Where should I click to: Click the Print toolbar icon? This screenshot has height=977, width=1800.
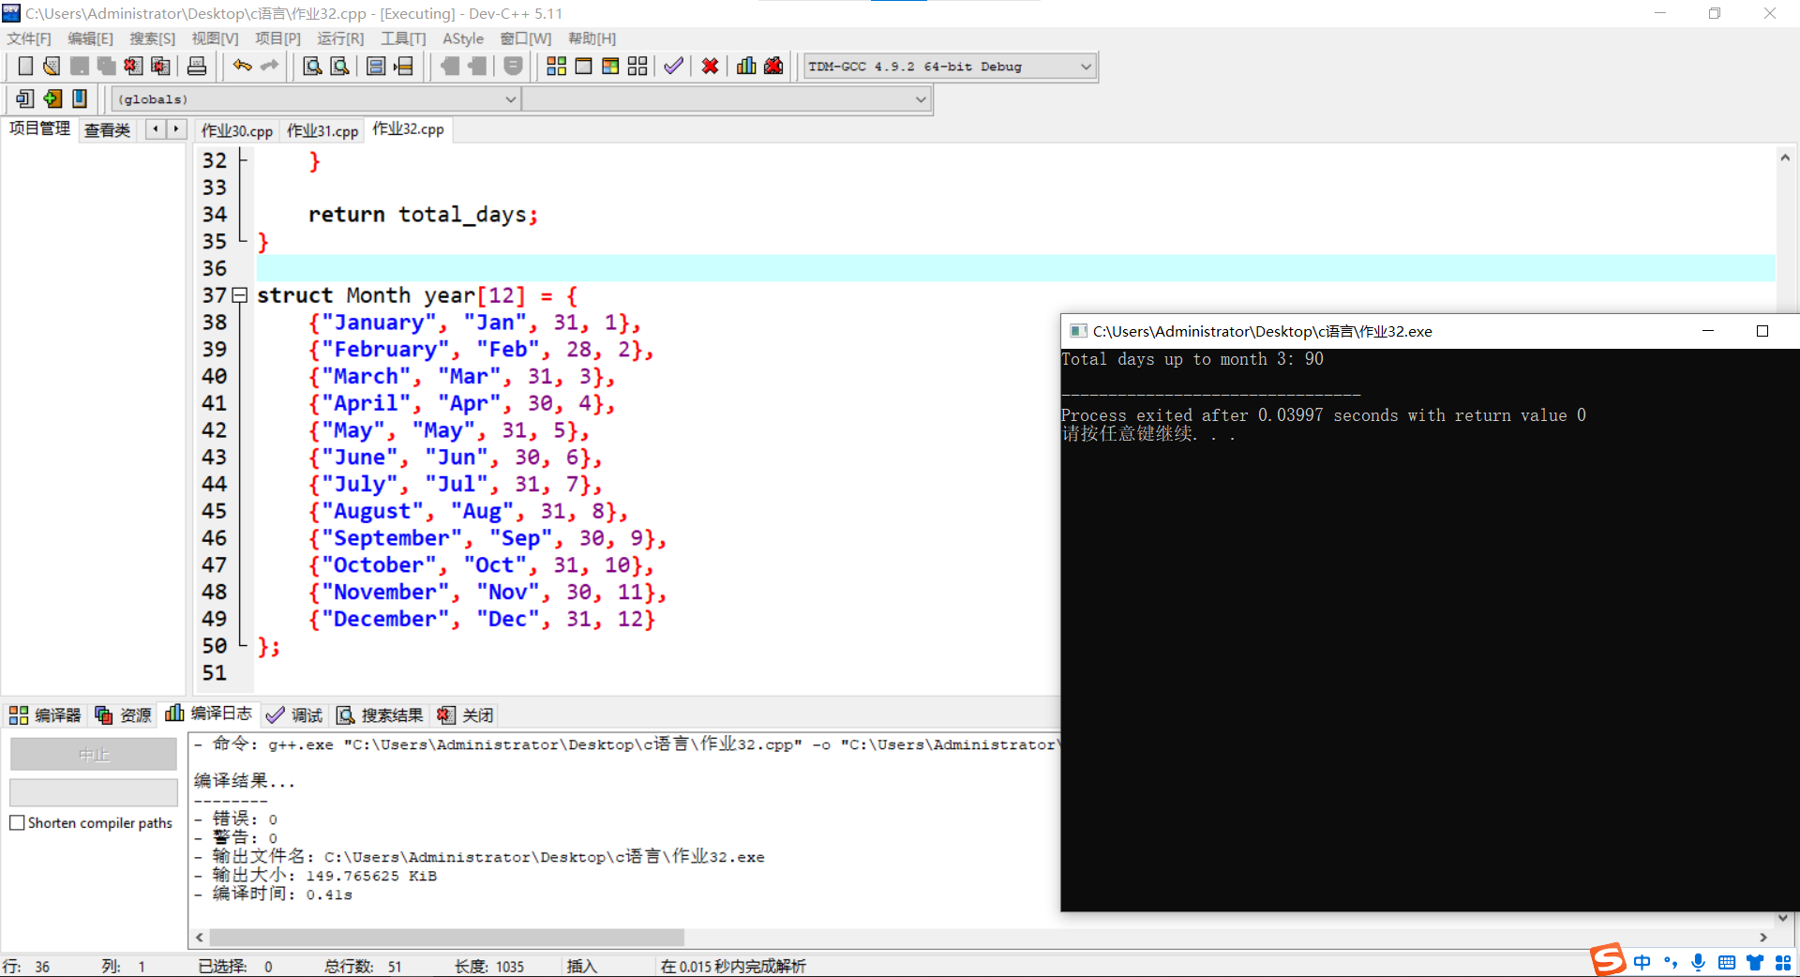[x=197, y=66]
